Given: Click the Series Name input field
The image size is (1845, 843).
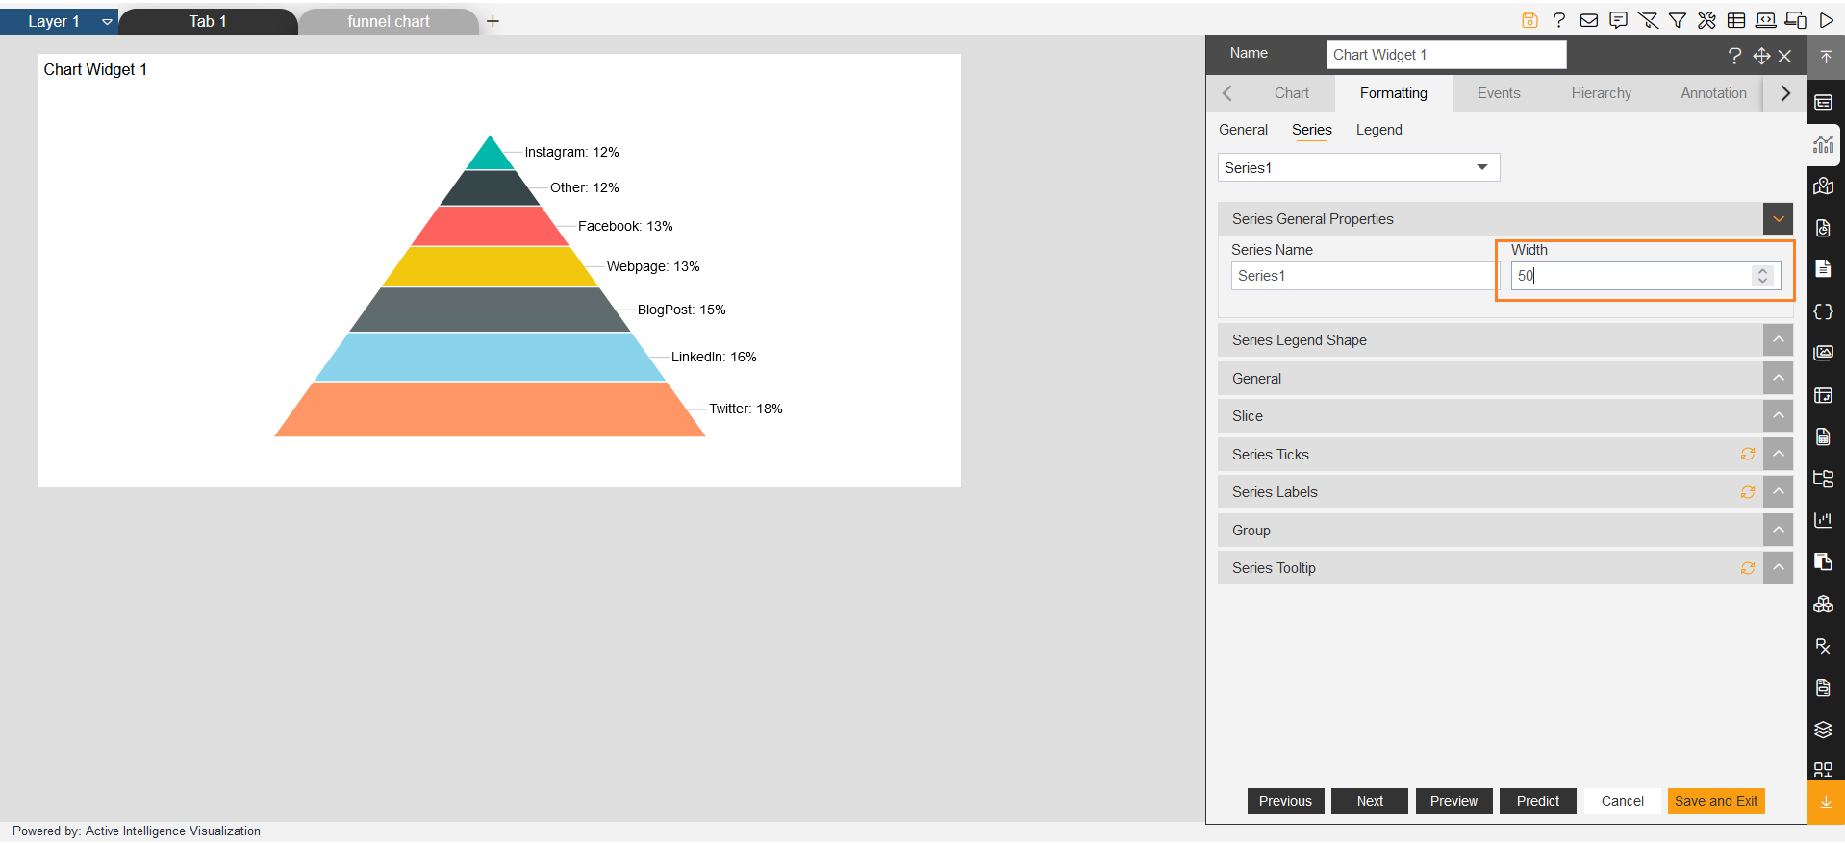Looking at the screenshot, I should [1363, 276].
